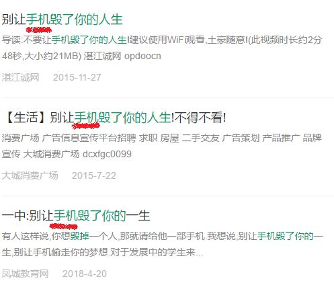Viewport: 334px width, 287px height.
Task: Open the 一中:别让手机毁了你的一生 article title
Action: 76,216
